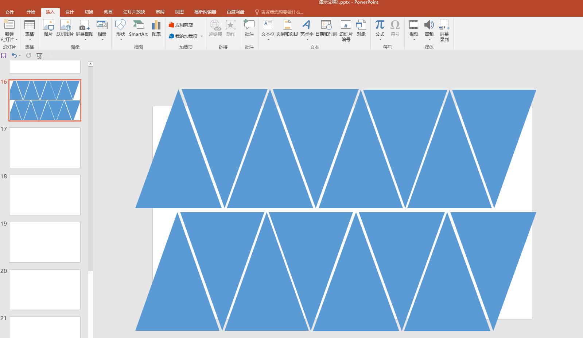Viewport: 583px width, 338px height.
Task: Open the 百度网盘 tab
Action: 236,12
